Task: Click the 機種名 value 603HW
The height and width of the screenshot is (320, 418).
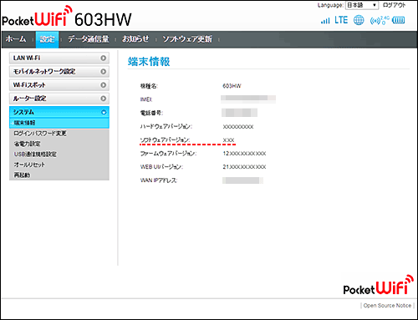Action: (232, 86)
